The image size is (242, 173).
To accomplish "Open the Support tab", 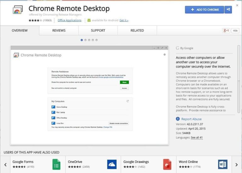I will (x=98, y=31).
